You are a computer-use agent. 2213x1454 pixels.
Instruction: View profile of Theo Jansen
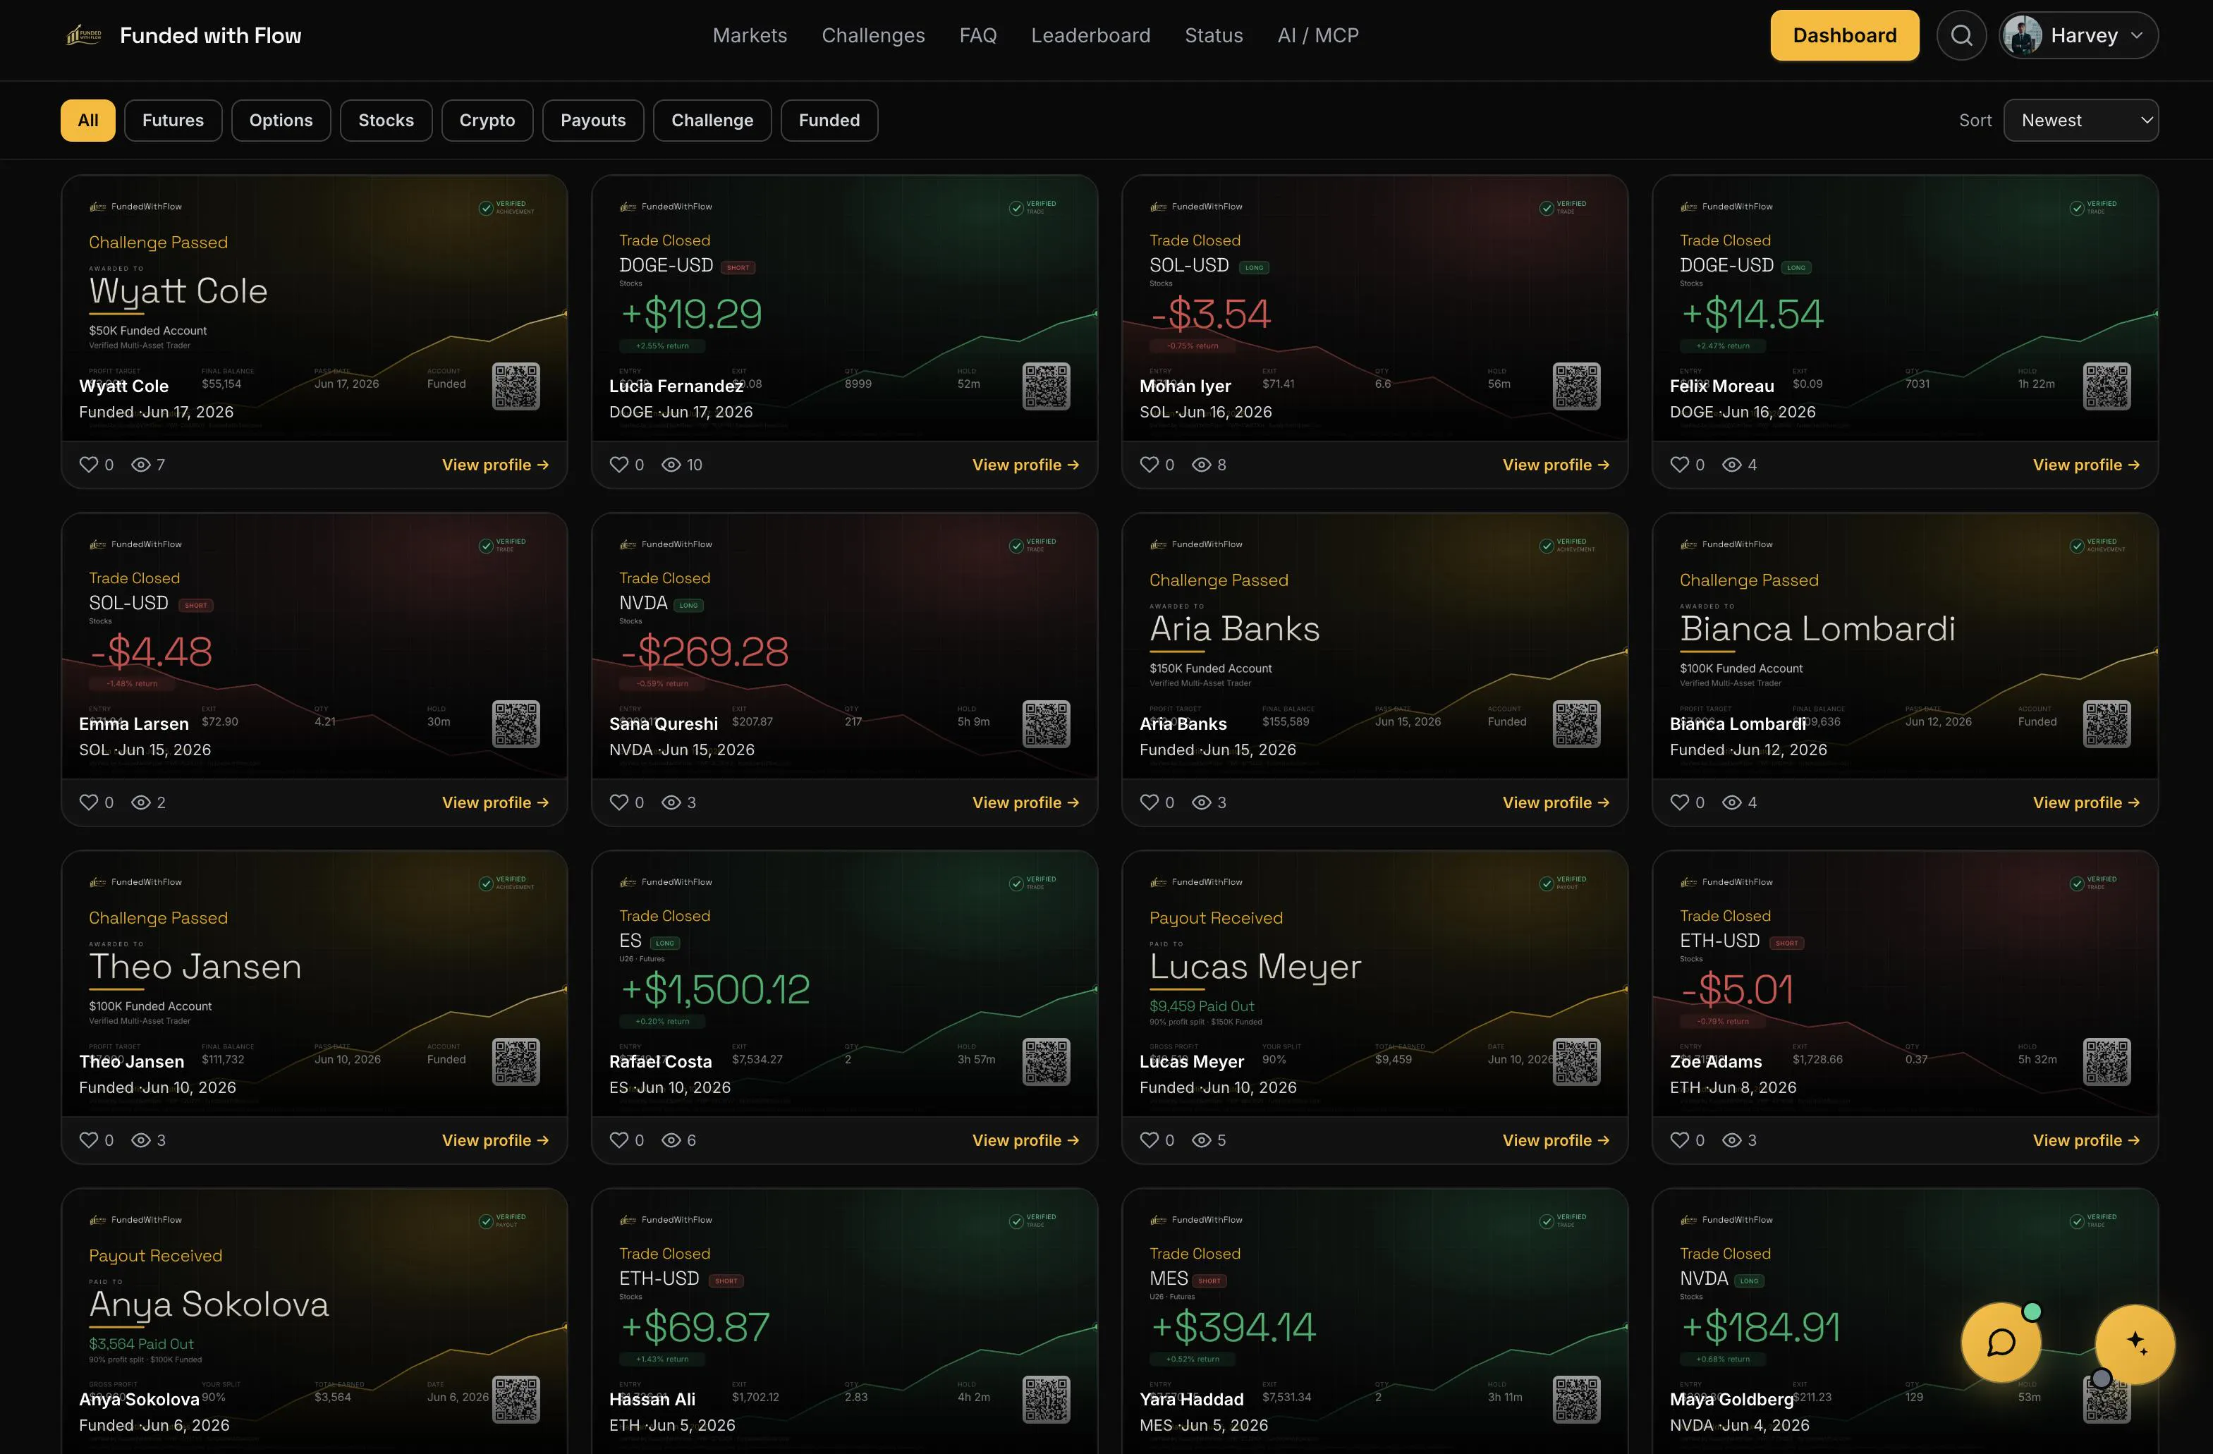[496, 1140]
